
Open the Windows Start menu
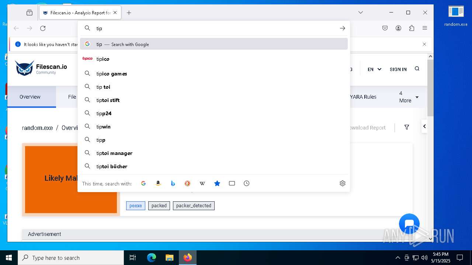pos(9,258)
